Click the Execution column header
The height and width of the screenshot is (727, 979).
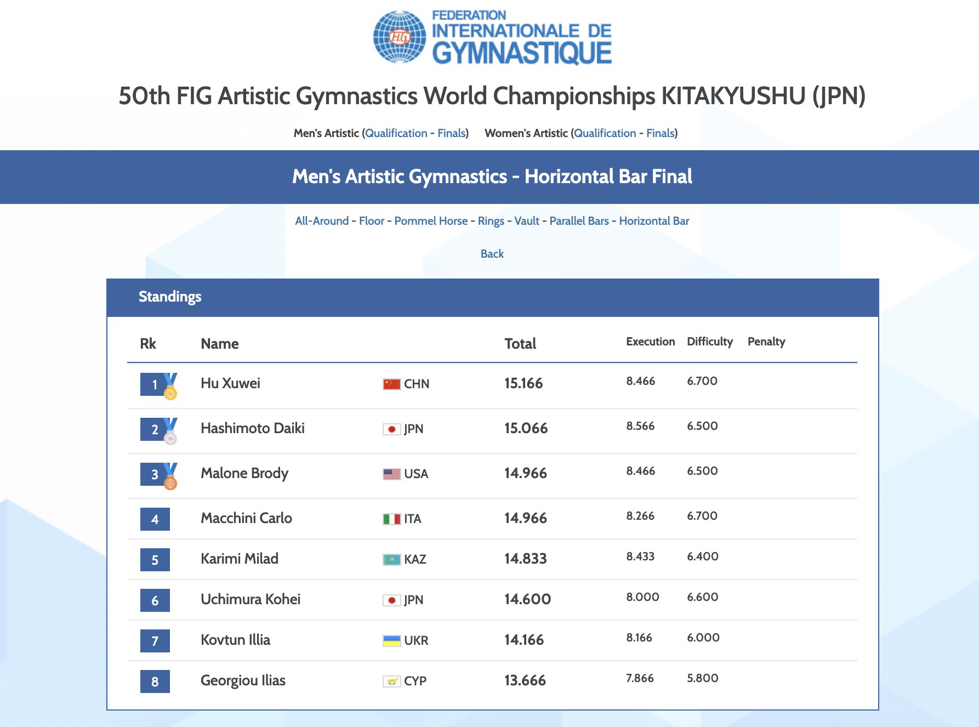click(651, 342)
